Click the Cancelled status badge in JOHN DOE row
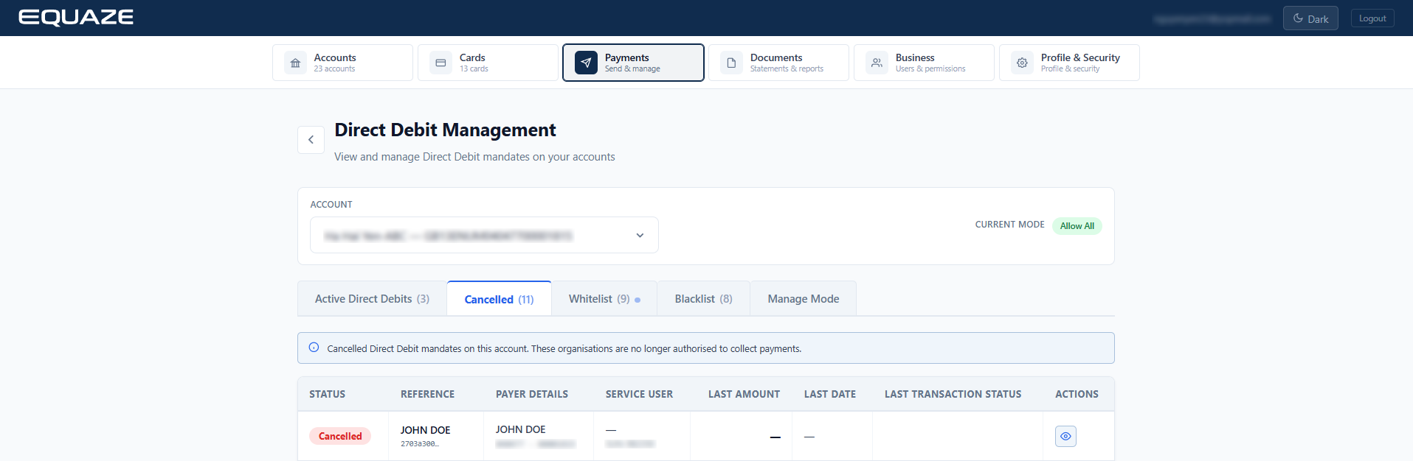Screen dimensions: 1413x461 tap(340, 436)
